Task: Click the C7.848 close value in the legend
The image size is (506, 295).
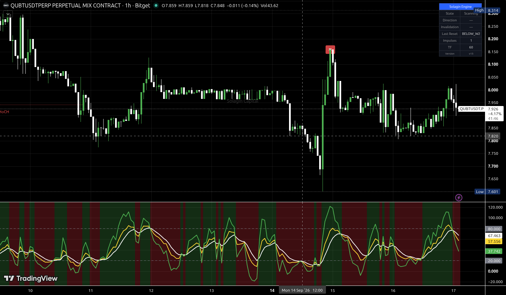Action: pos(218,6)
